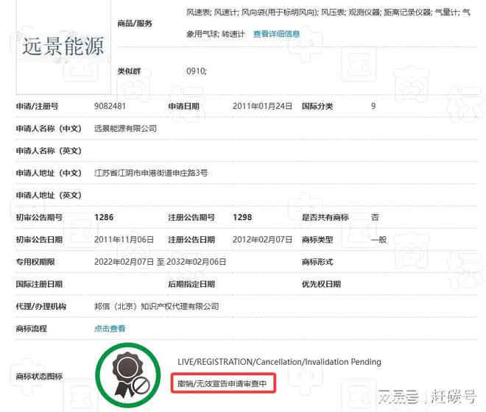Click the 初审公告日期 label
Screen dimensions: 486x412
tap(39, 240)
